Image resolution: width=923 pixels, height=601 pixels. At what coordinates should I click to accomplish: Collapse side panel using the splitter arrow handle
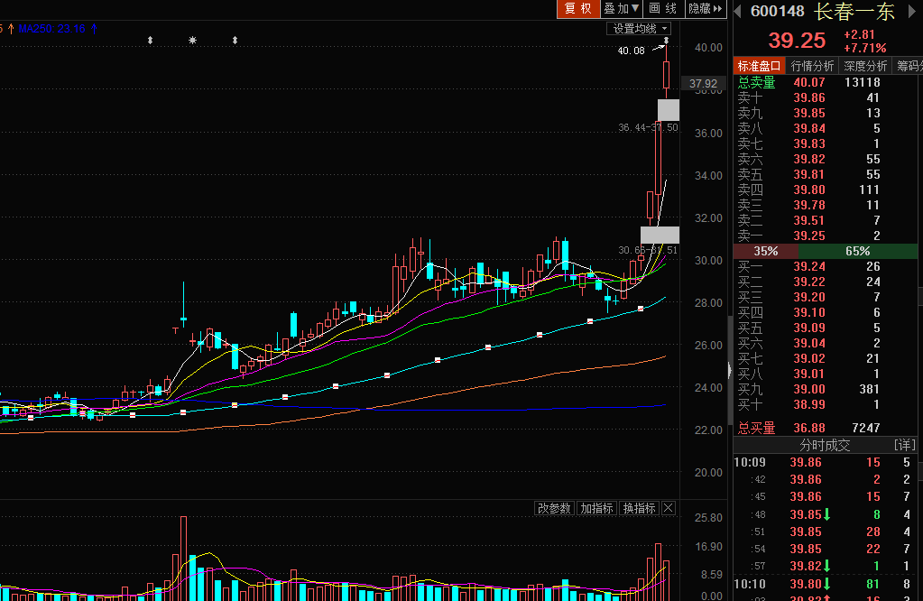pyautogui.click(x=730, y=370)
